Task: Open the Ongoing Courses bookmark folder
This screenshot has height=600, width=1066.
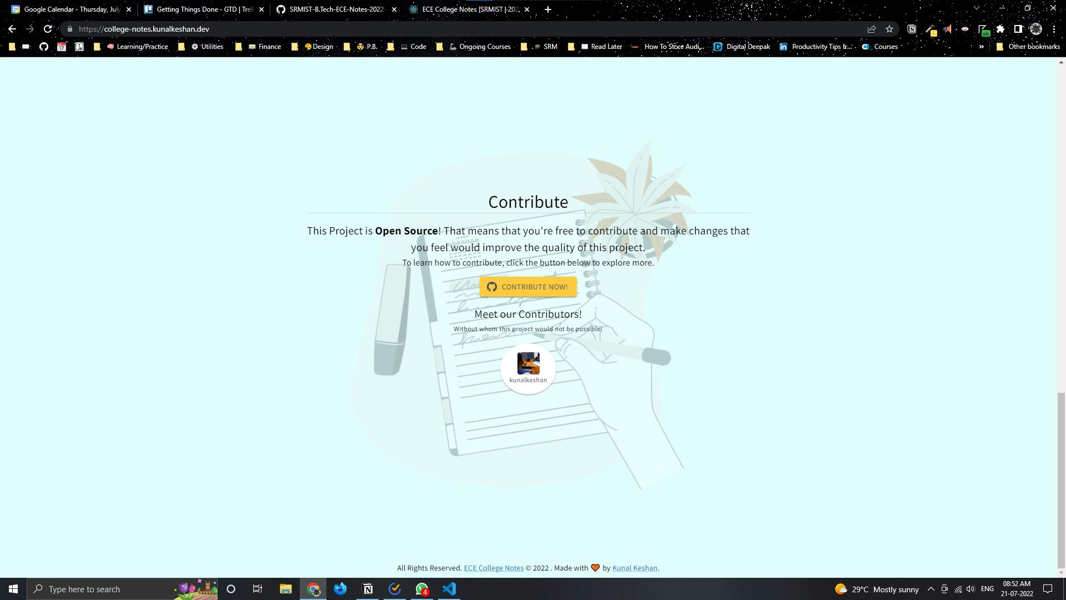Action: tap(474, 47)
